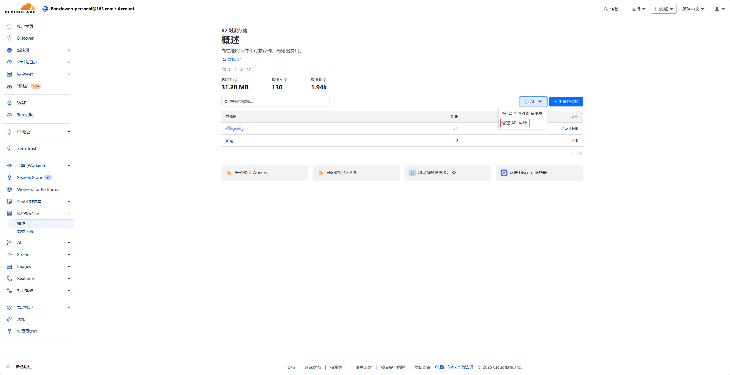Click the WAF shield icon
This screenshot has height=375, width=730.
point(9,103)
